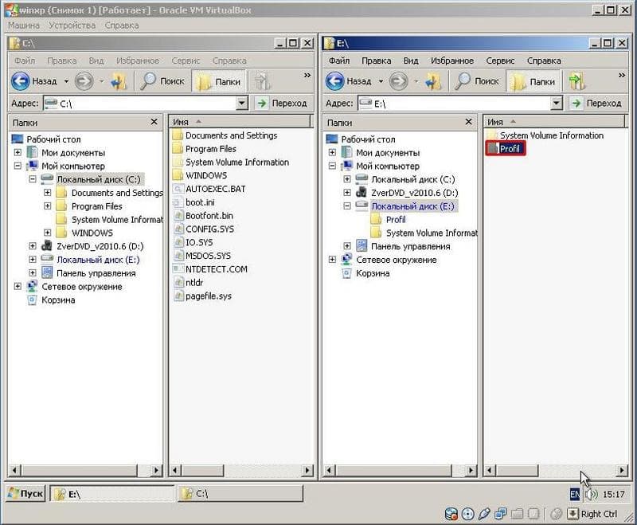Expand WINDOWS folder in C:\ tree

(48, 233)
